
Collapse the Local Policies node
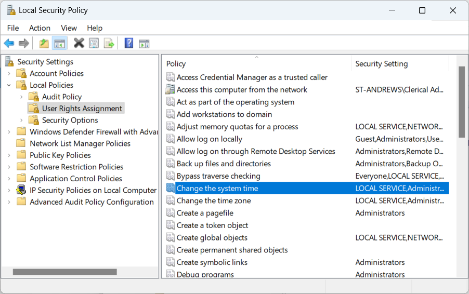[x=9, y=85]
